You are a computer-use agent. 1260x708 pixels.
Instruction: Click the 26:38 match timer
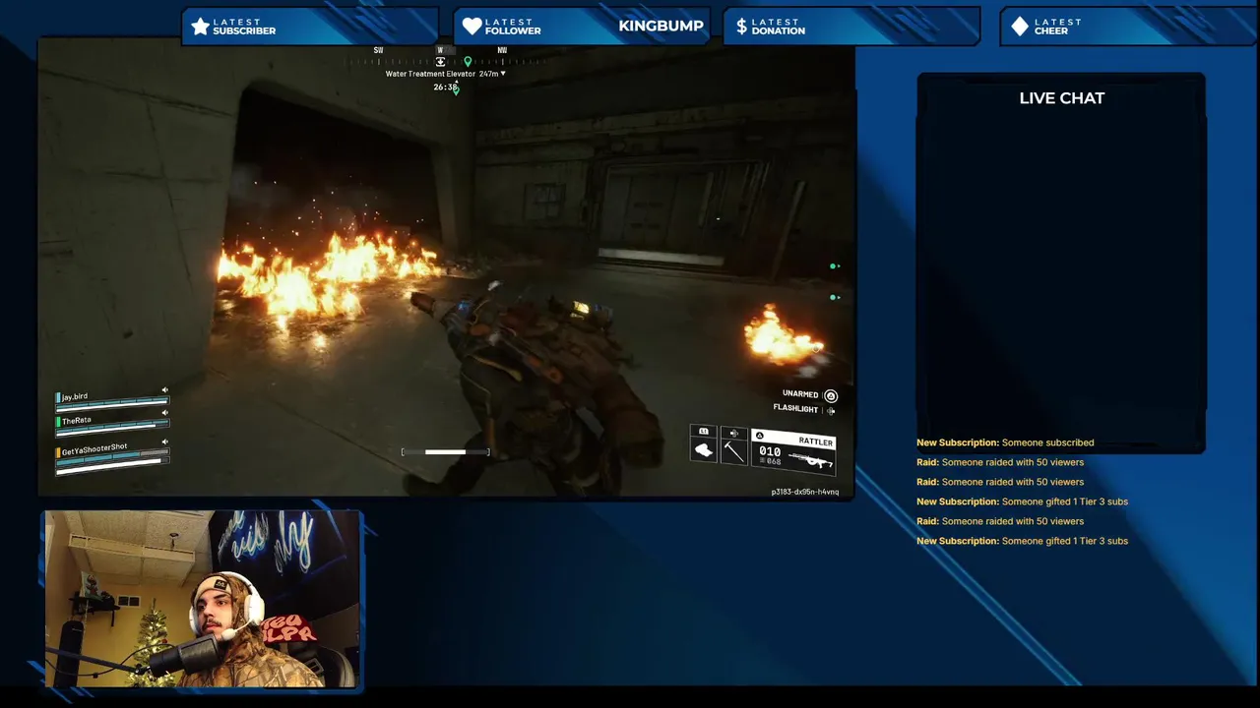pyautogui.click(x=445, y=88)
